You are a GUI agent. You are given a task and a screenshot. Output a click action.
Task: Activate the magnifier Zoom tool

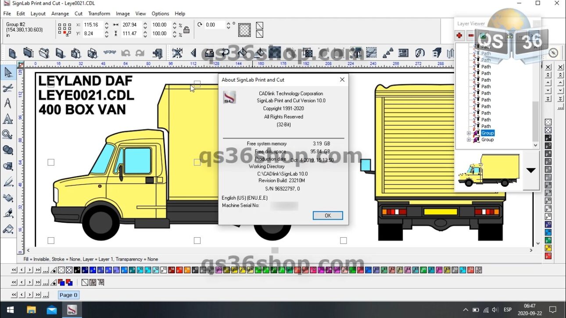point(8,135)
